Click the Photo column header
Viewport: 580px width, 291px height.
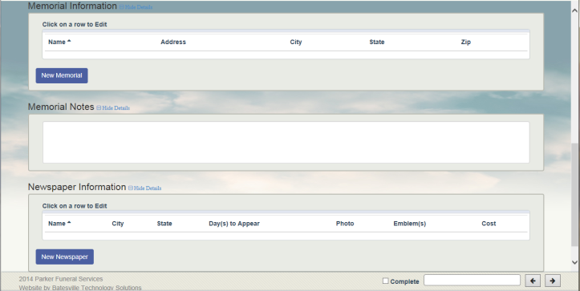(345, 224)
